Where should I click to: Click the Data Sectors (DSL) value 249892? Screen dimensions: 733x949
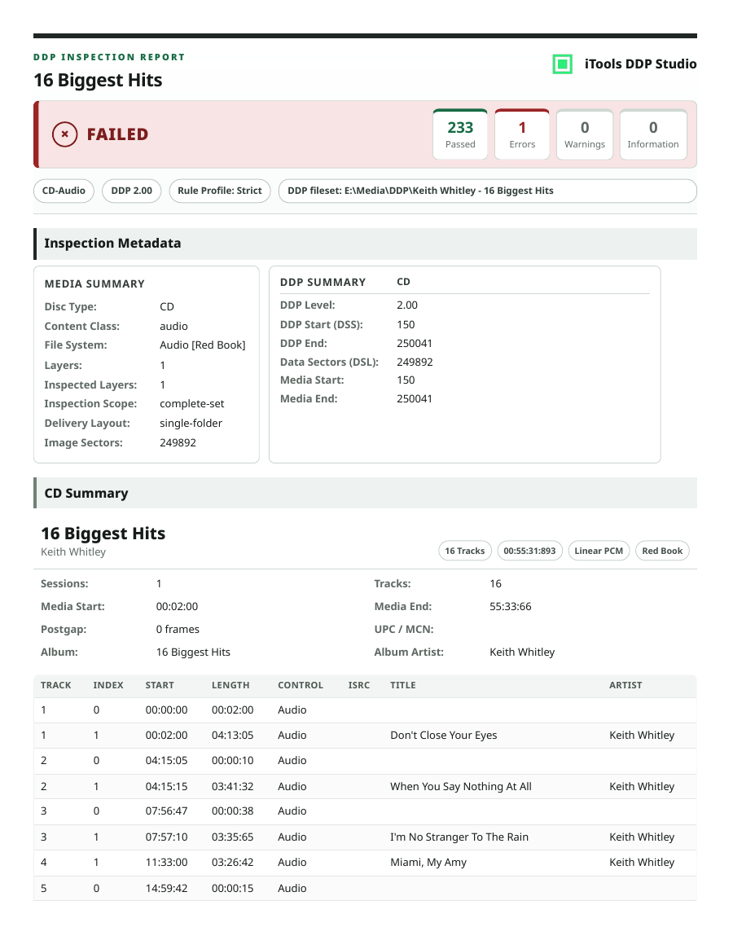tap(415, 362)
